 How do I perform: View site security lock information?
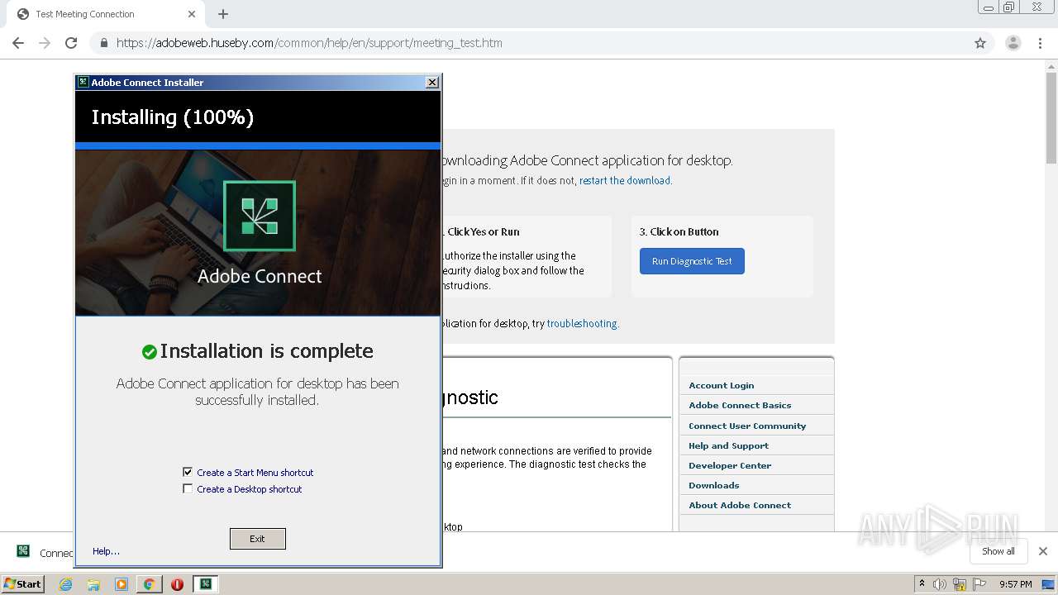click(103, 43)
